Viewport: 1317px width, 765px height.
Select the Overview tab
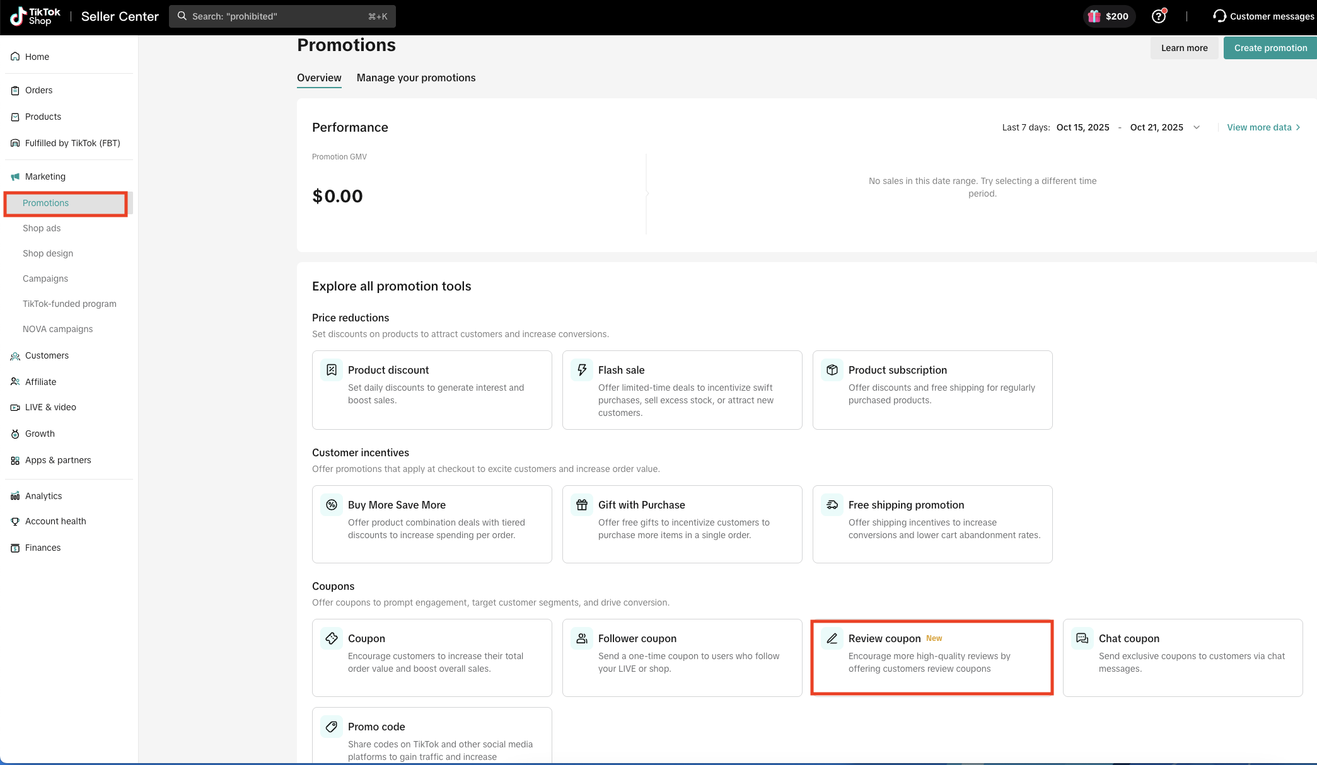pos(319,78)
